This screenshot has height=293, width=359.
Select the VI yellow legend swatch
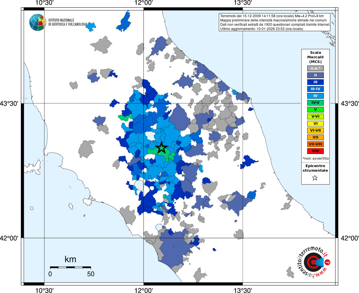tap(316, 124)
